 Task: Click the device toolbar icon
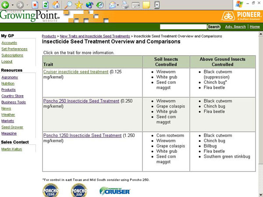pyautogui.click(x=157, y=5)
